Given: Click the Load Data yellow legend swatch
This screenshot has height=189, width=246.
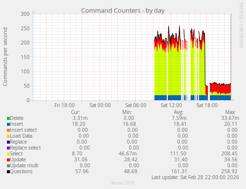Looking at the screenshot, I should [x=8, y=136].
